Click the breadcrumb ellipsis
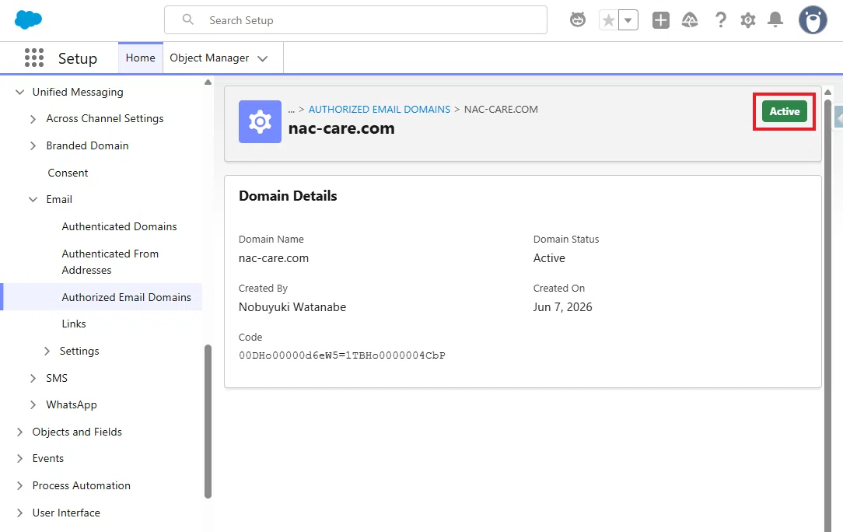 292,110
